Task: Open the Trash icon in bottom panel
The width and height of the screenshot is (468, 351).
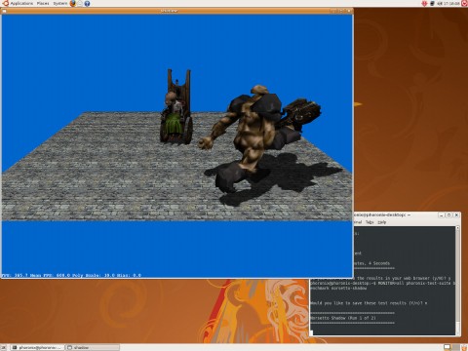Action: pyautogui.click(x=464, y=347)
